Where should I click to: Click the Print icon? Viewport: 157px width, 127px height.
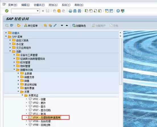point(70,11)
